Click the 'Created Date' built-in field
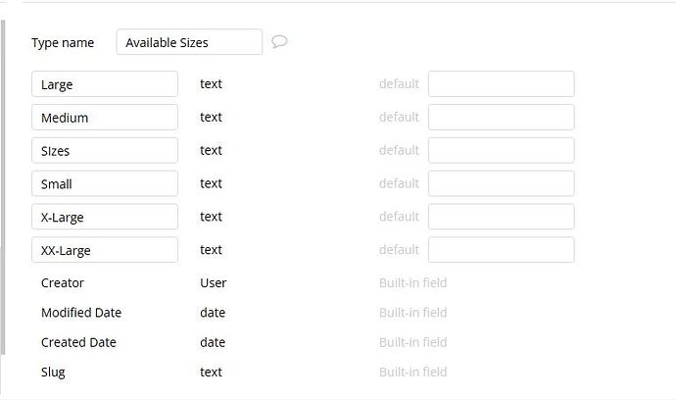Image resolution: width=676 pixels, height=400 pixels. 78,342
